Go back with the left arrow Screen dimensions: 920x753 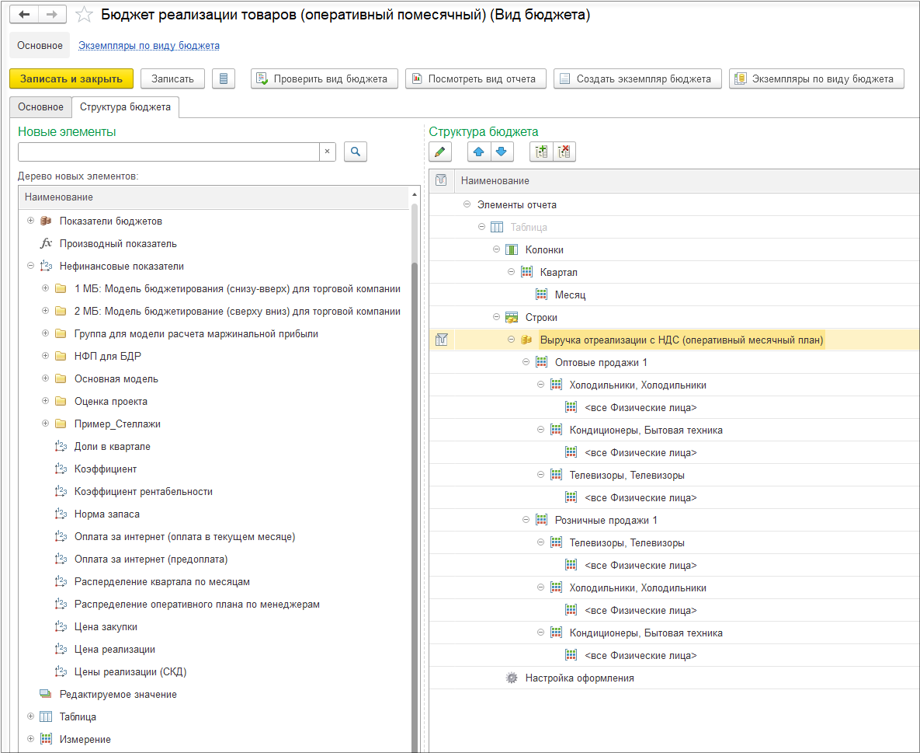pyautogui.click(x=24, y=15)
